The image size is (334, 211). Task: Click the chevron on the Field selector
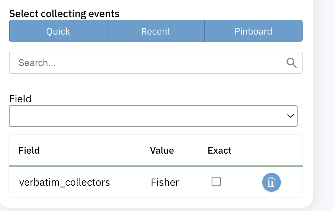[290, 116]
